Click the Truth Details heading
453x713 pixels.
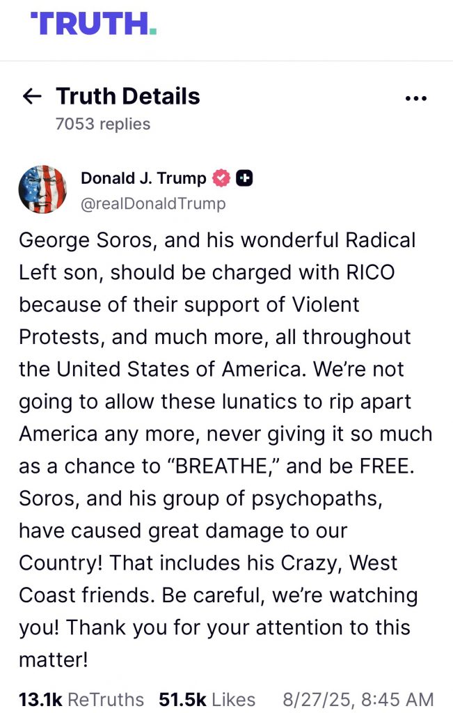[x=128, y=96]
